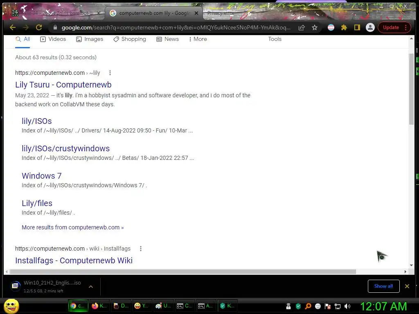Open the lily/ISOs/crustywindows sitelink
This screenshot has width=419, height=314.
pyautogui.click(x=66, y=148)
